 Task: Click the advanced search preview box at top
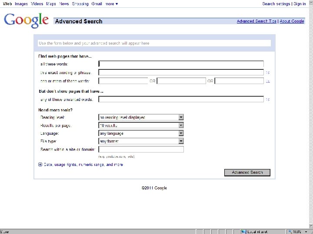[x=154, y=43]
